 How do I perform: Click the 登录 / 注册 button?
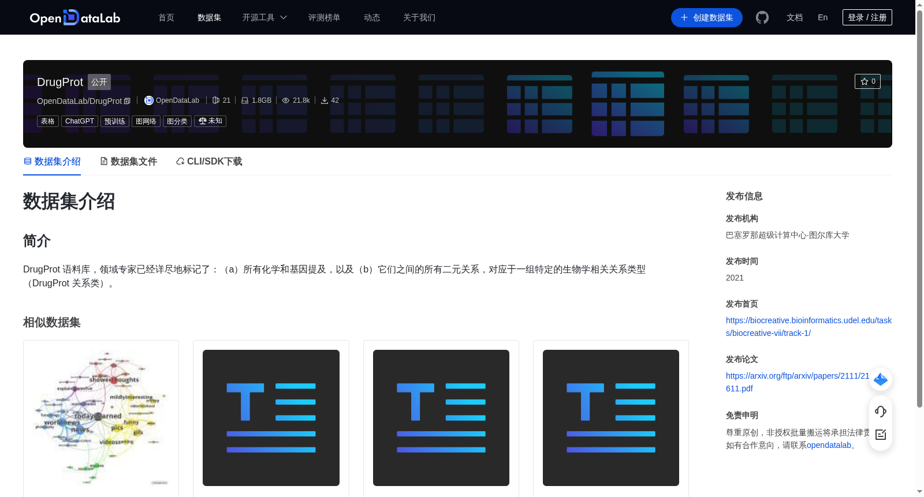867,17
